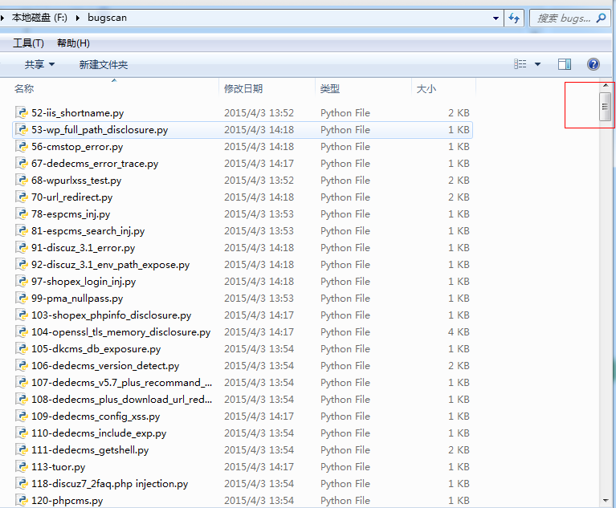This screenshot has height=508, width=616.
Task: Click Python icon of 68-wpurlxss_test.py
Action: tap(22, 181)
